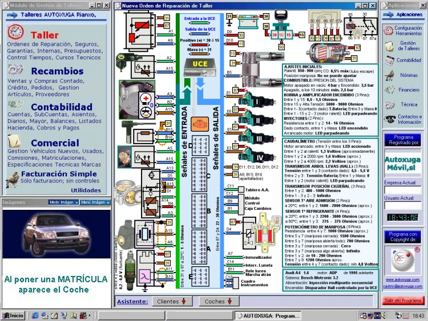Click the Inmovilizador output label
This screenshot has width=428, height=321.
[x=259, y=258]
